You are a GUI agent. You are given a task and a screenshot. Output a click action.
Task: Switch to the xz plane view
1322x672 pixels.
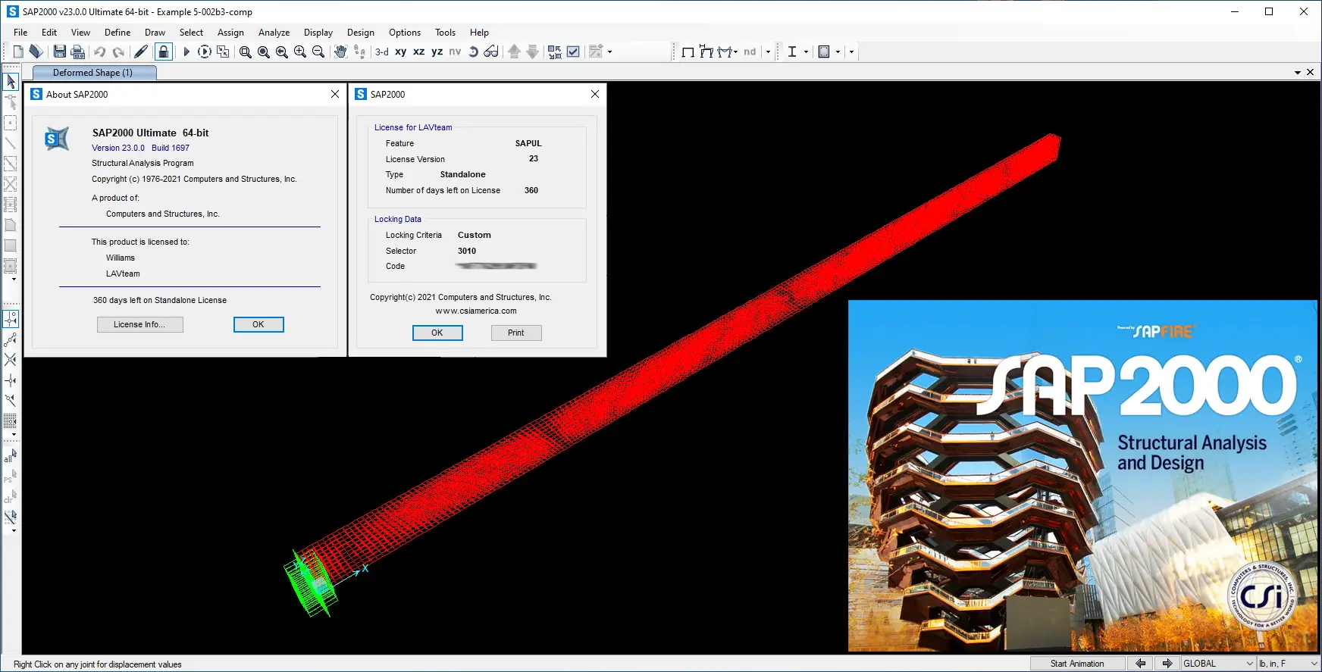point(419,52)
